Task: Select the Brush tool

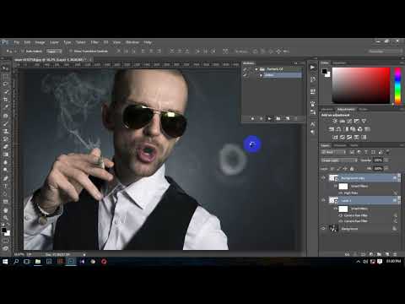Action: [x=5, y=123]
